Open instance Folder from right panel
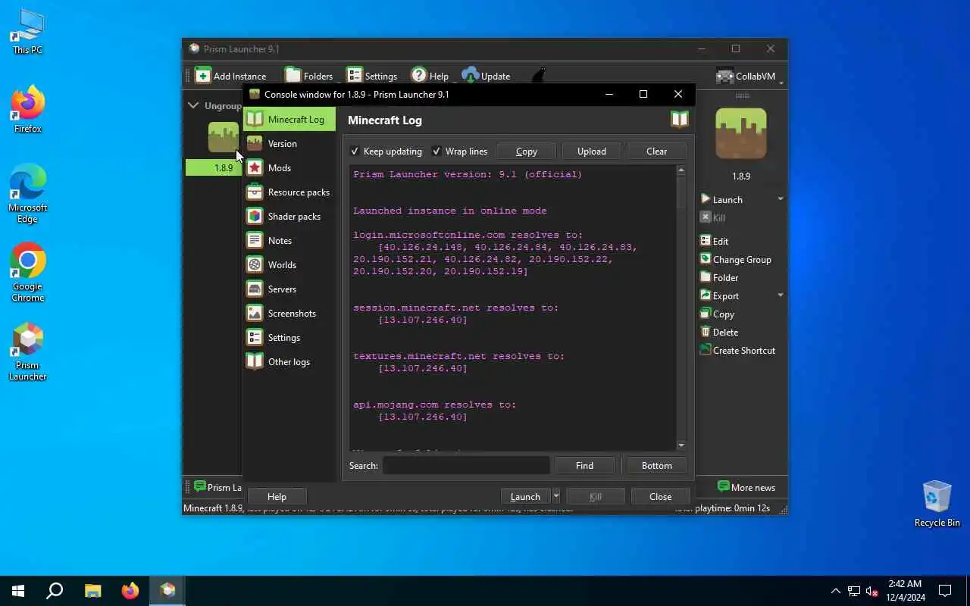 [x=719, y=277]
